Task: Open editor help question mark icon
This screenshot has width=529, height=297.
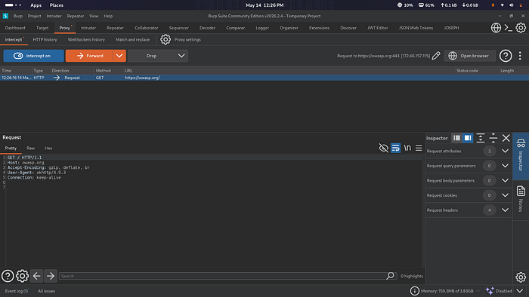Action: (8, 276)
